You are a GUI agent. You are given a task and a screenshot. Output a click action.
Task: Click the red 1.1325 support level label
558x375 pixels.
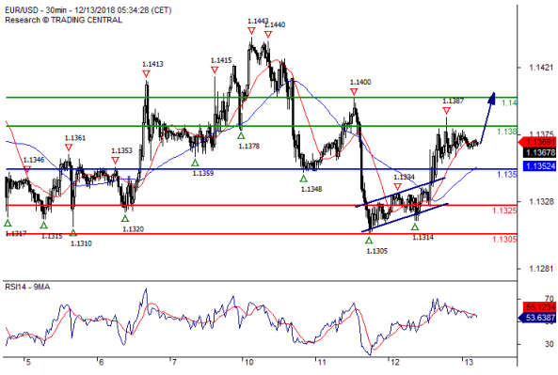504,211
